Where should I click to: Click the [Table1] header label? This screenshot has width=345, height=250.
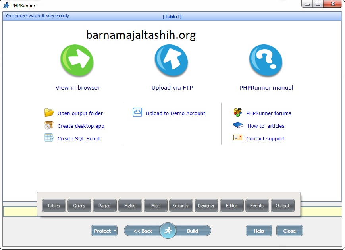(172, 17)
